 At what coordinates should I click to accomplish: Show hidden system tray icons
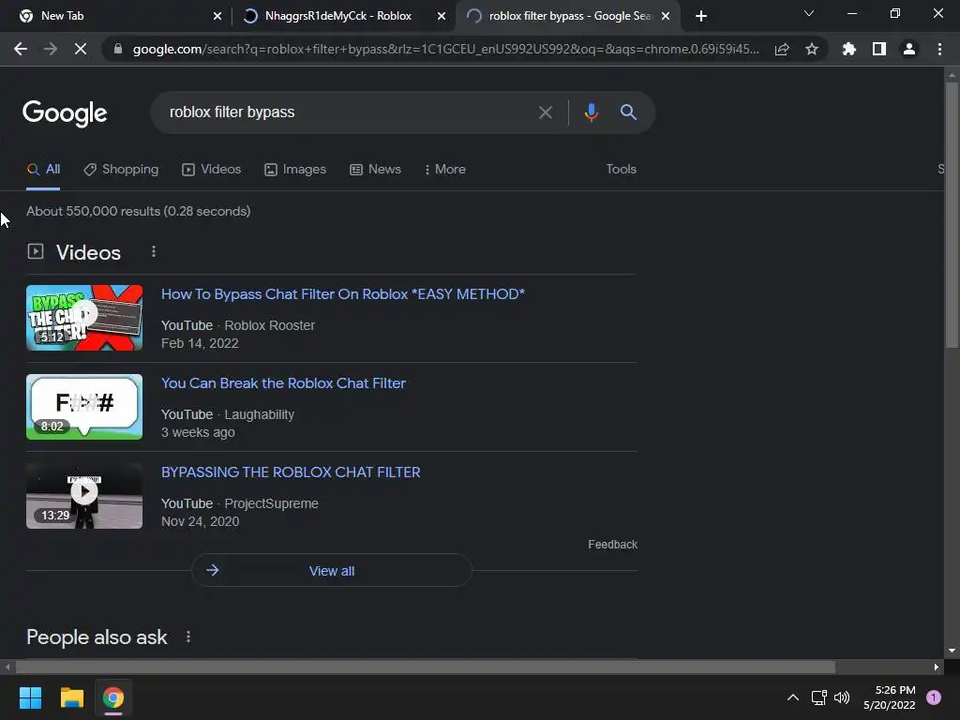[793, 697]
